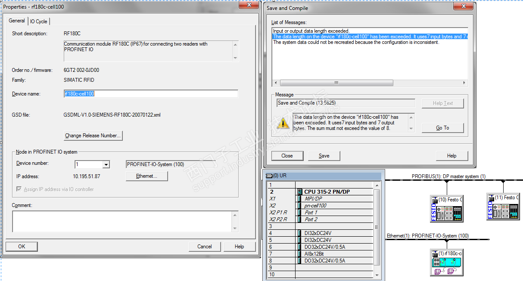Click the pn-cell100 interface icon

299,206
